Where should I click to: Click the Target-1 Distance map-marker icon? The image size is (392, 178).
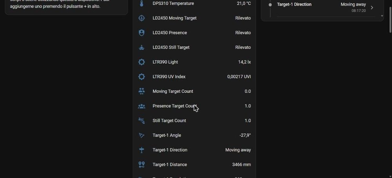142,165
